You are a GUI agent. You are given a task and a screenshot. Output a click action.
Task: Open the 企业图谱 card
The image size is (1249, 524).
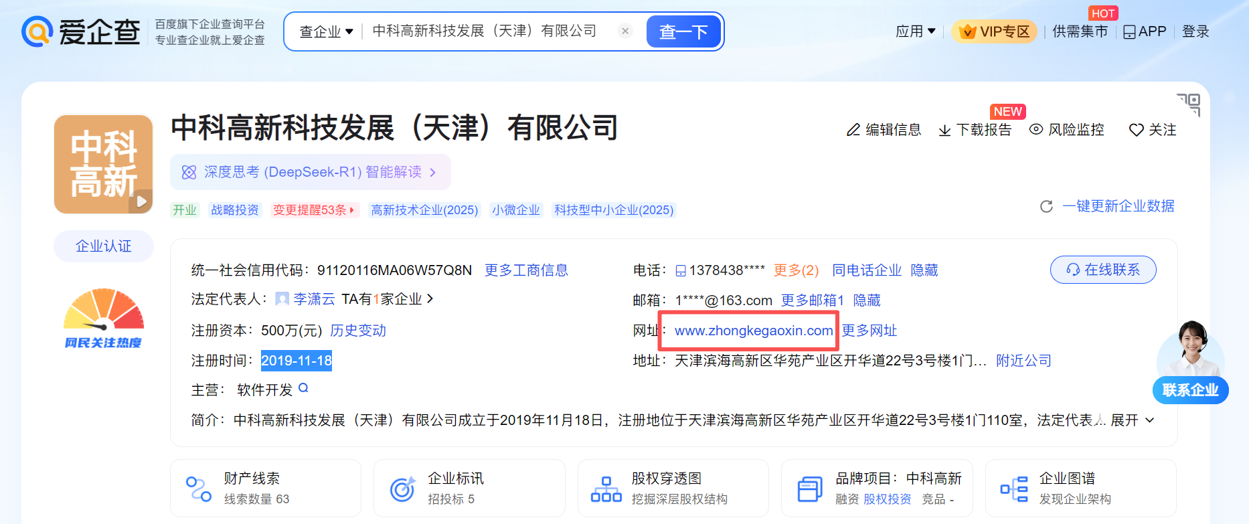pos(1080,488)
